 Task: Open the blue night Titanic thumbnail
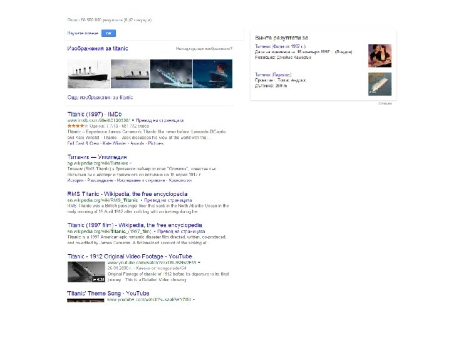[x=212, y=74]
